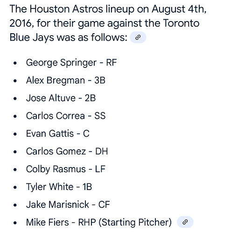Select the George Springer - RF entry

[71, 63]
